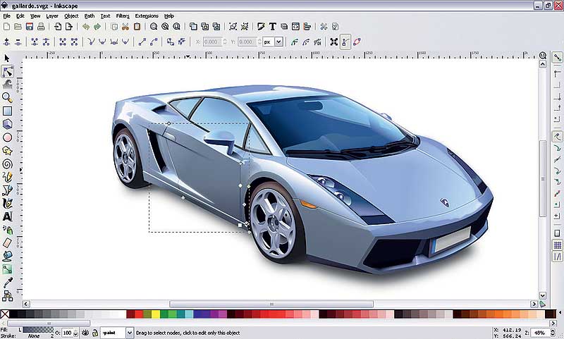
Task: Select the Text tool in toolbox
Action: (7, 216)
